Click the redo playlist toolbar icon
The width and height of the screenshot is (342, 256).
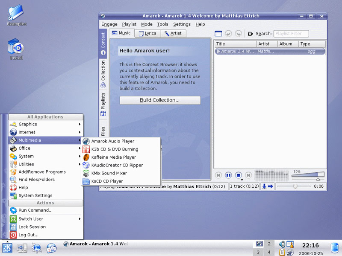tap(239, 34)
